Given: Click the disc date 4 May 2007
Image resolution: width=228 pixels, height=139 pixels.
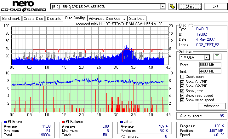Looking at the screenshot, I should pyautogui.click(x=205, y=39).
